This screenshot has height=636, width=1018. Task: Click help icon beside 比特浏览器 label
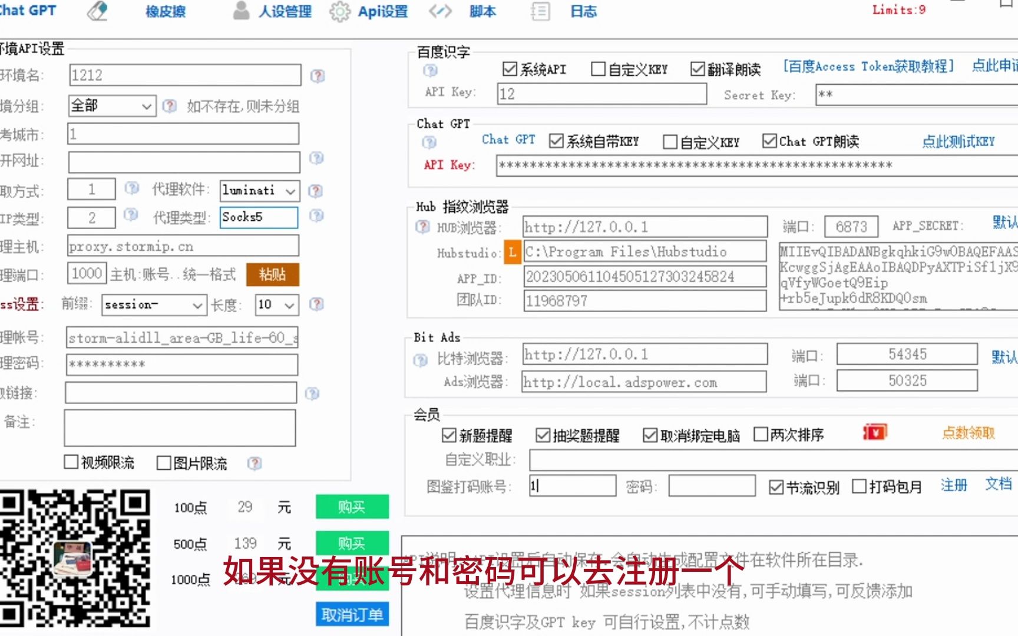pyautogui.click(x=421, y=360)
